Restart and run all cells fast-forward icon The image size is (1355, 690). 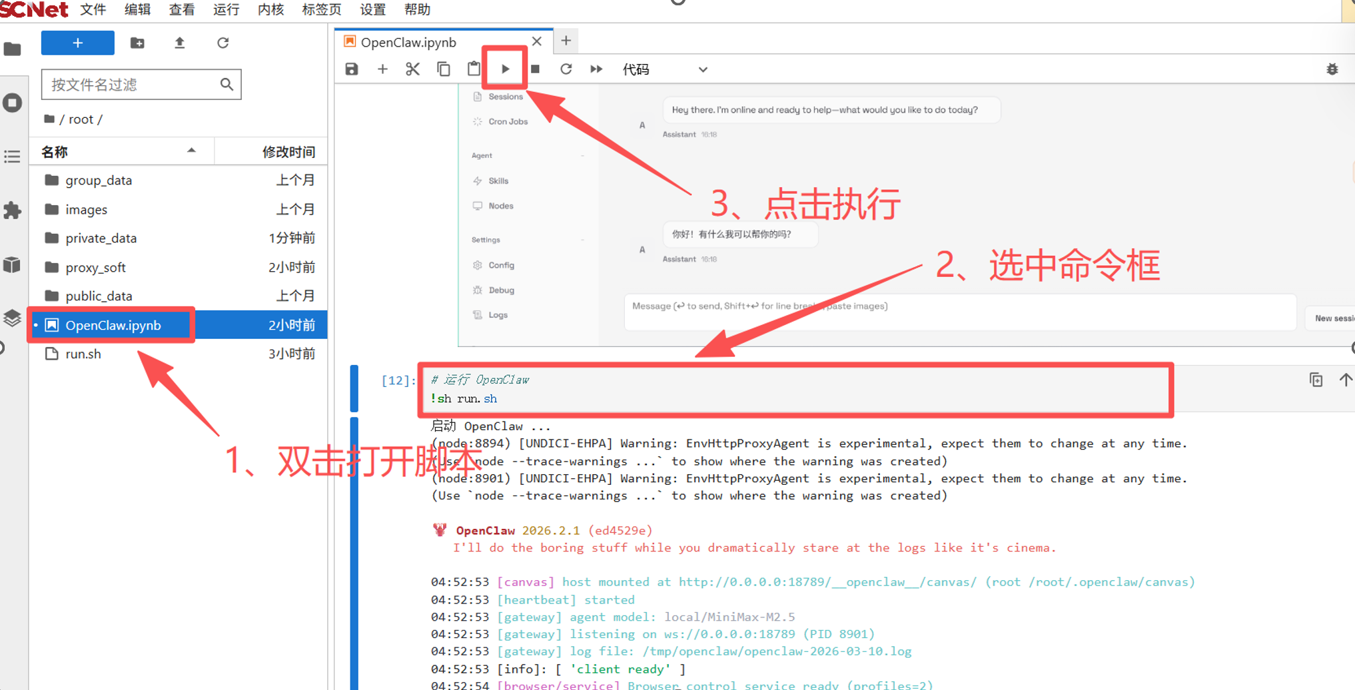[x=596, y=69]
